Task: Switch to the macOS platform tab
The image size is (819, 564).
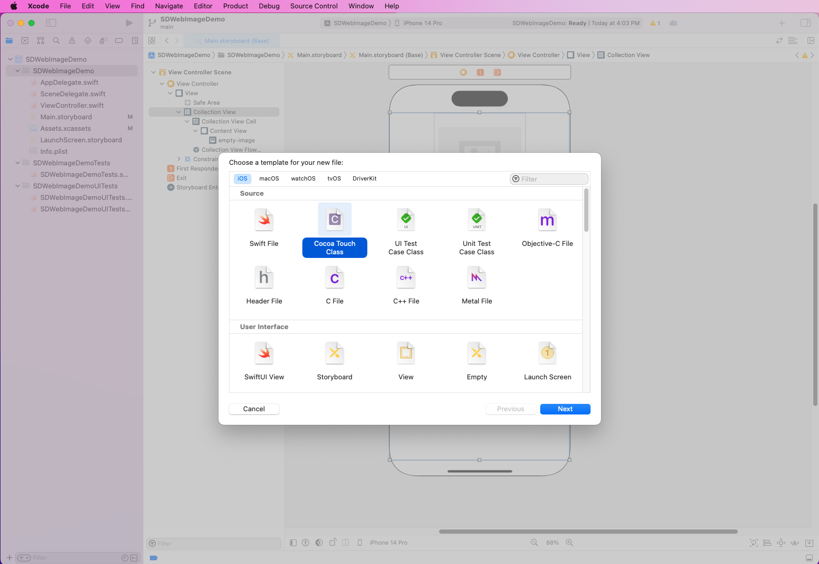Action: coord(269,178)
